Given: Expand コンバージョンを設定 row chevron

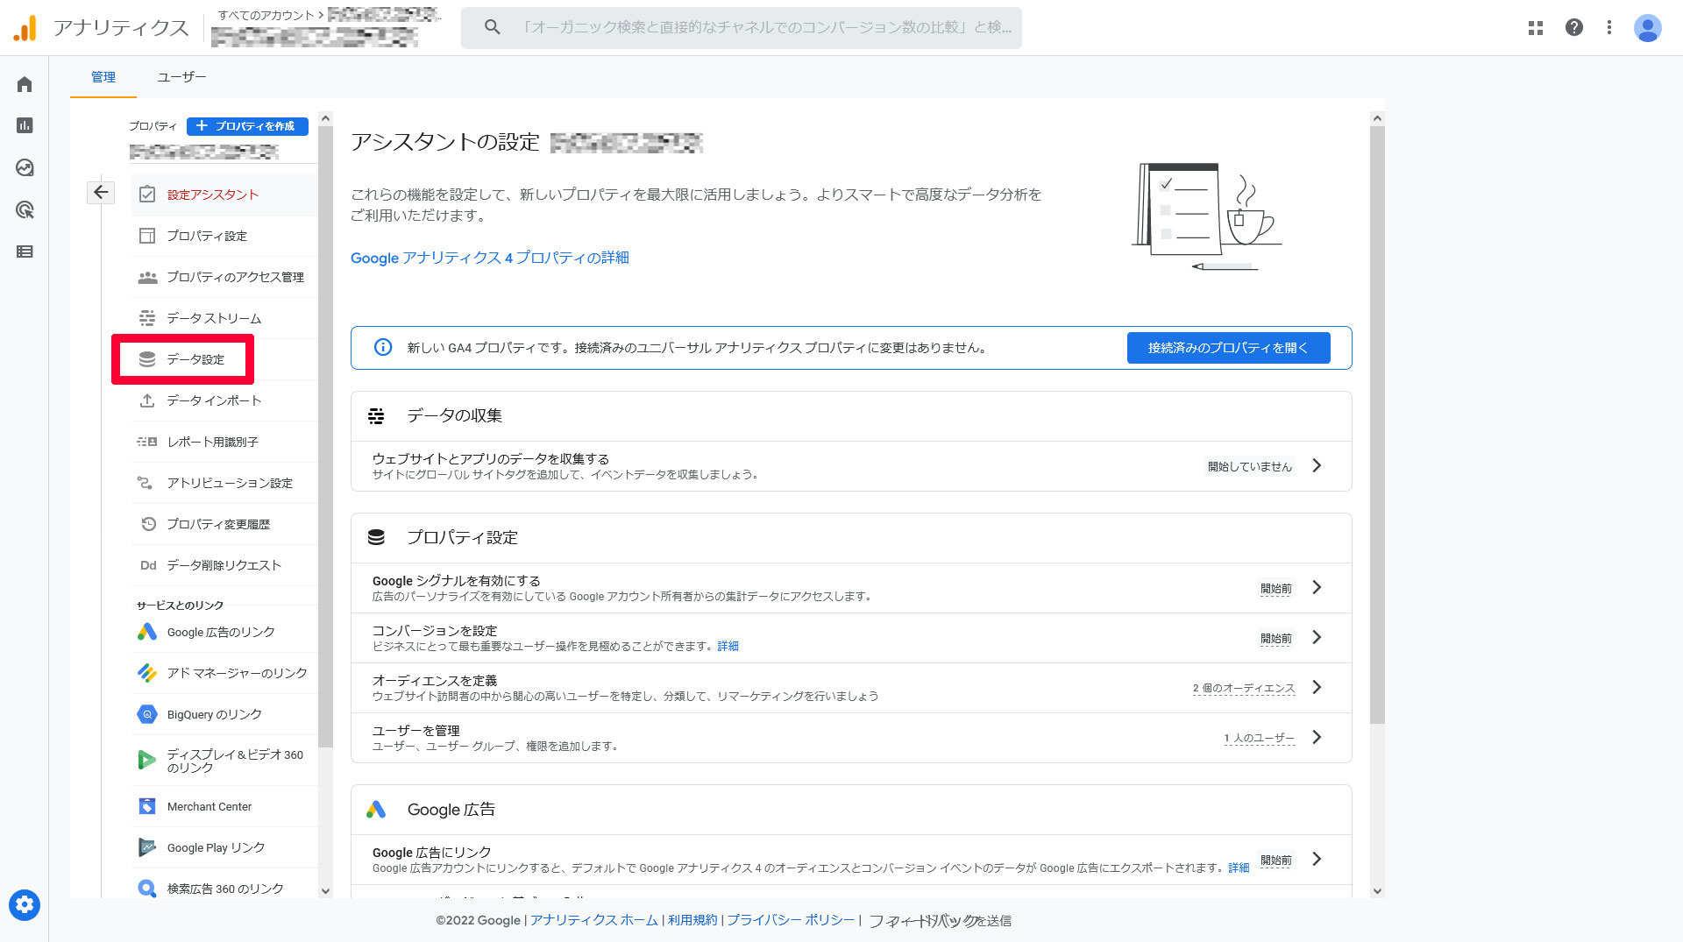Looking at the screenshot, I should [x=1317, y=637].
